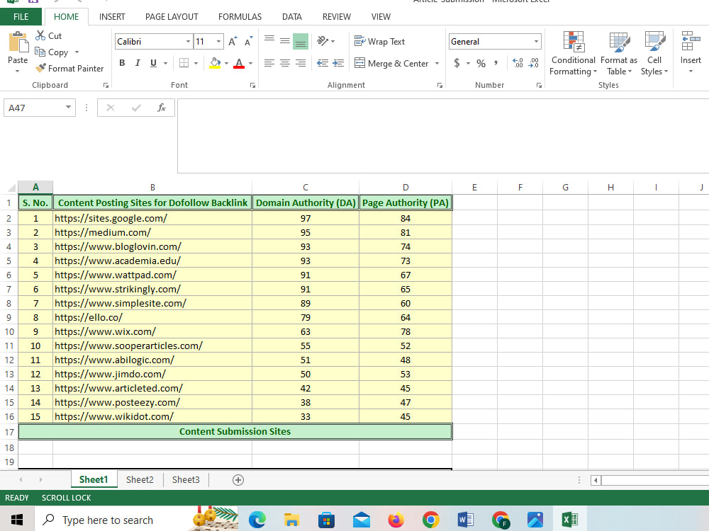Screen dimensions: 709x531
Task: Open the Calibri font name dropdown
Action: 188,42
